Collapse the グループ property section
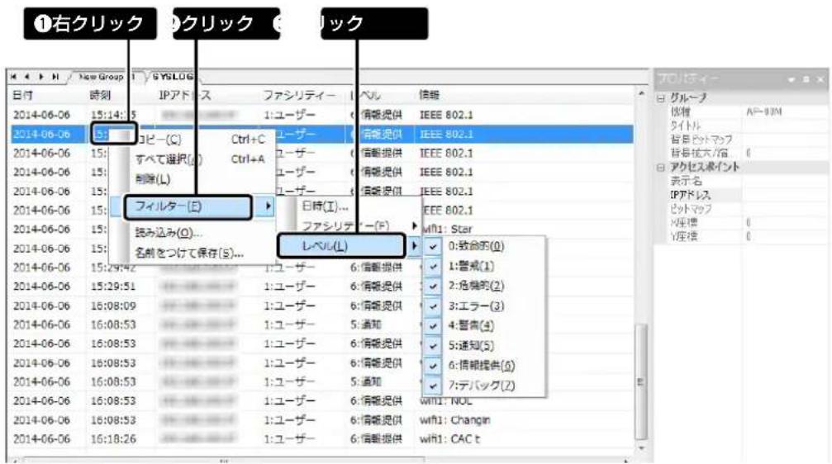This screenshot has height=464, width=832. click(x=661, y=98)
